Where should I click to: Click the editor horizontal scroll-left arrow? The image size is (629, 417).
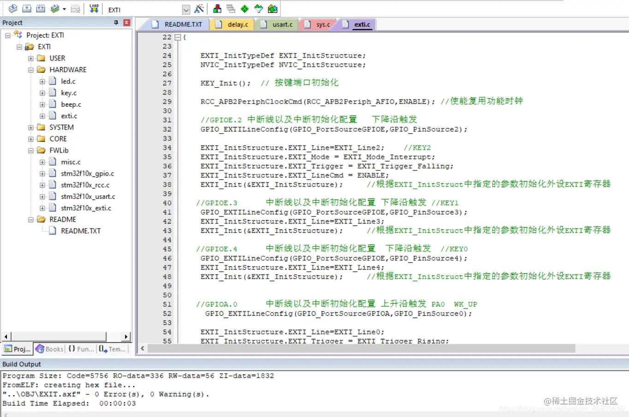142,348
